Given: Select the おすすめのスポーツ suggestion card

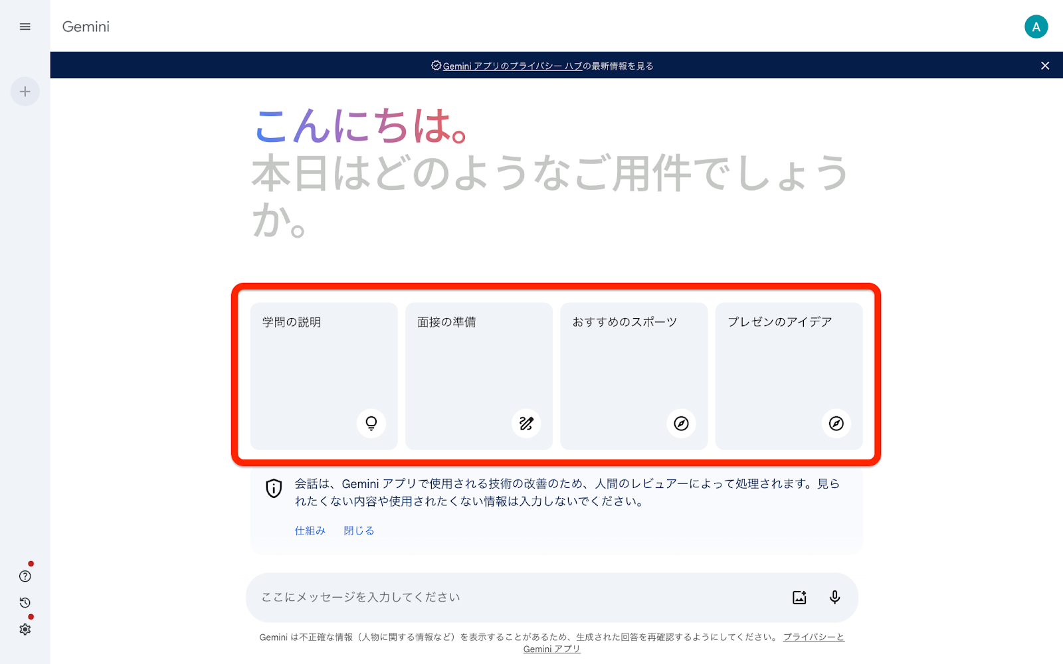Looking at the screenshot, I should [634, 376].
